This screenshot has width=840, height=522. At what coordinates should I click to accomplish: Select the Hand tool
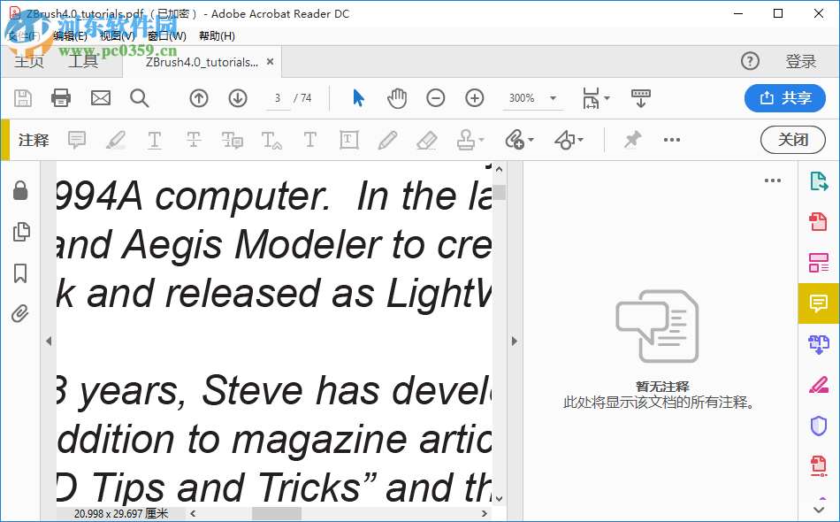pos(397,98)
